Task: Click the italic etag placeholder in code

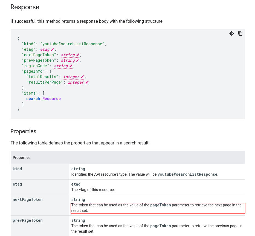Action: (45, 50)
